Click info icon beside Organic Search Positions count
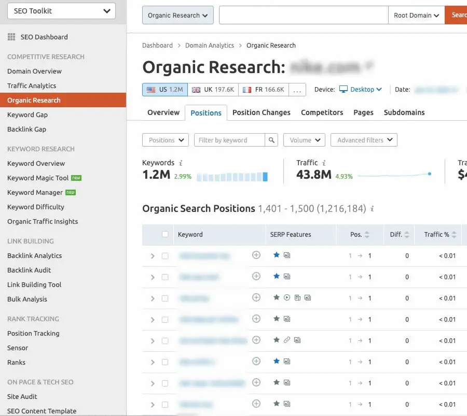Viewport: 467px width, 416px height. 372,209
